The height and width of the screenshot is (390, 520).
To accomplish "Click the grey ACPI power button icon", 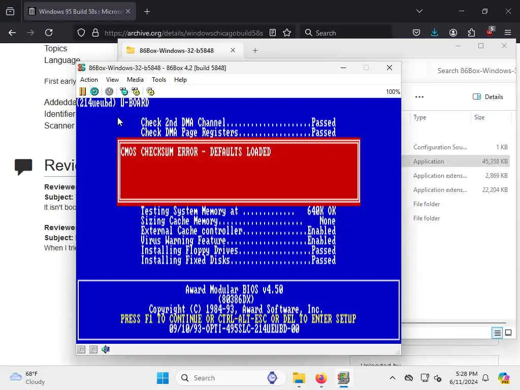I will (x=109, y=91).
